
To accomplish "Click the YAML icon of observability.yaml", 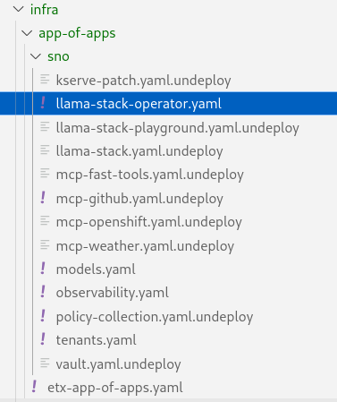I will tap(43, 292).
